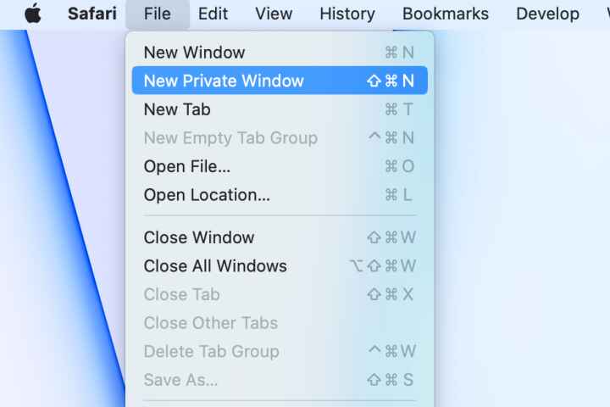
Task: Open the Edit menu
Action: click(213, 14)
